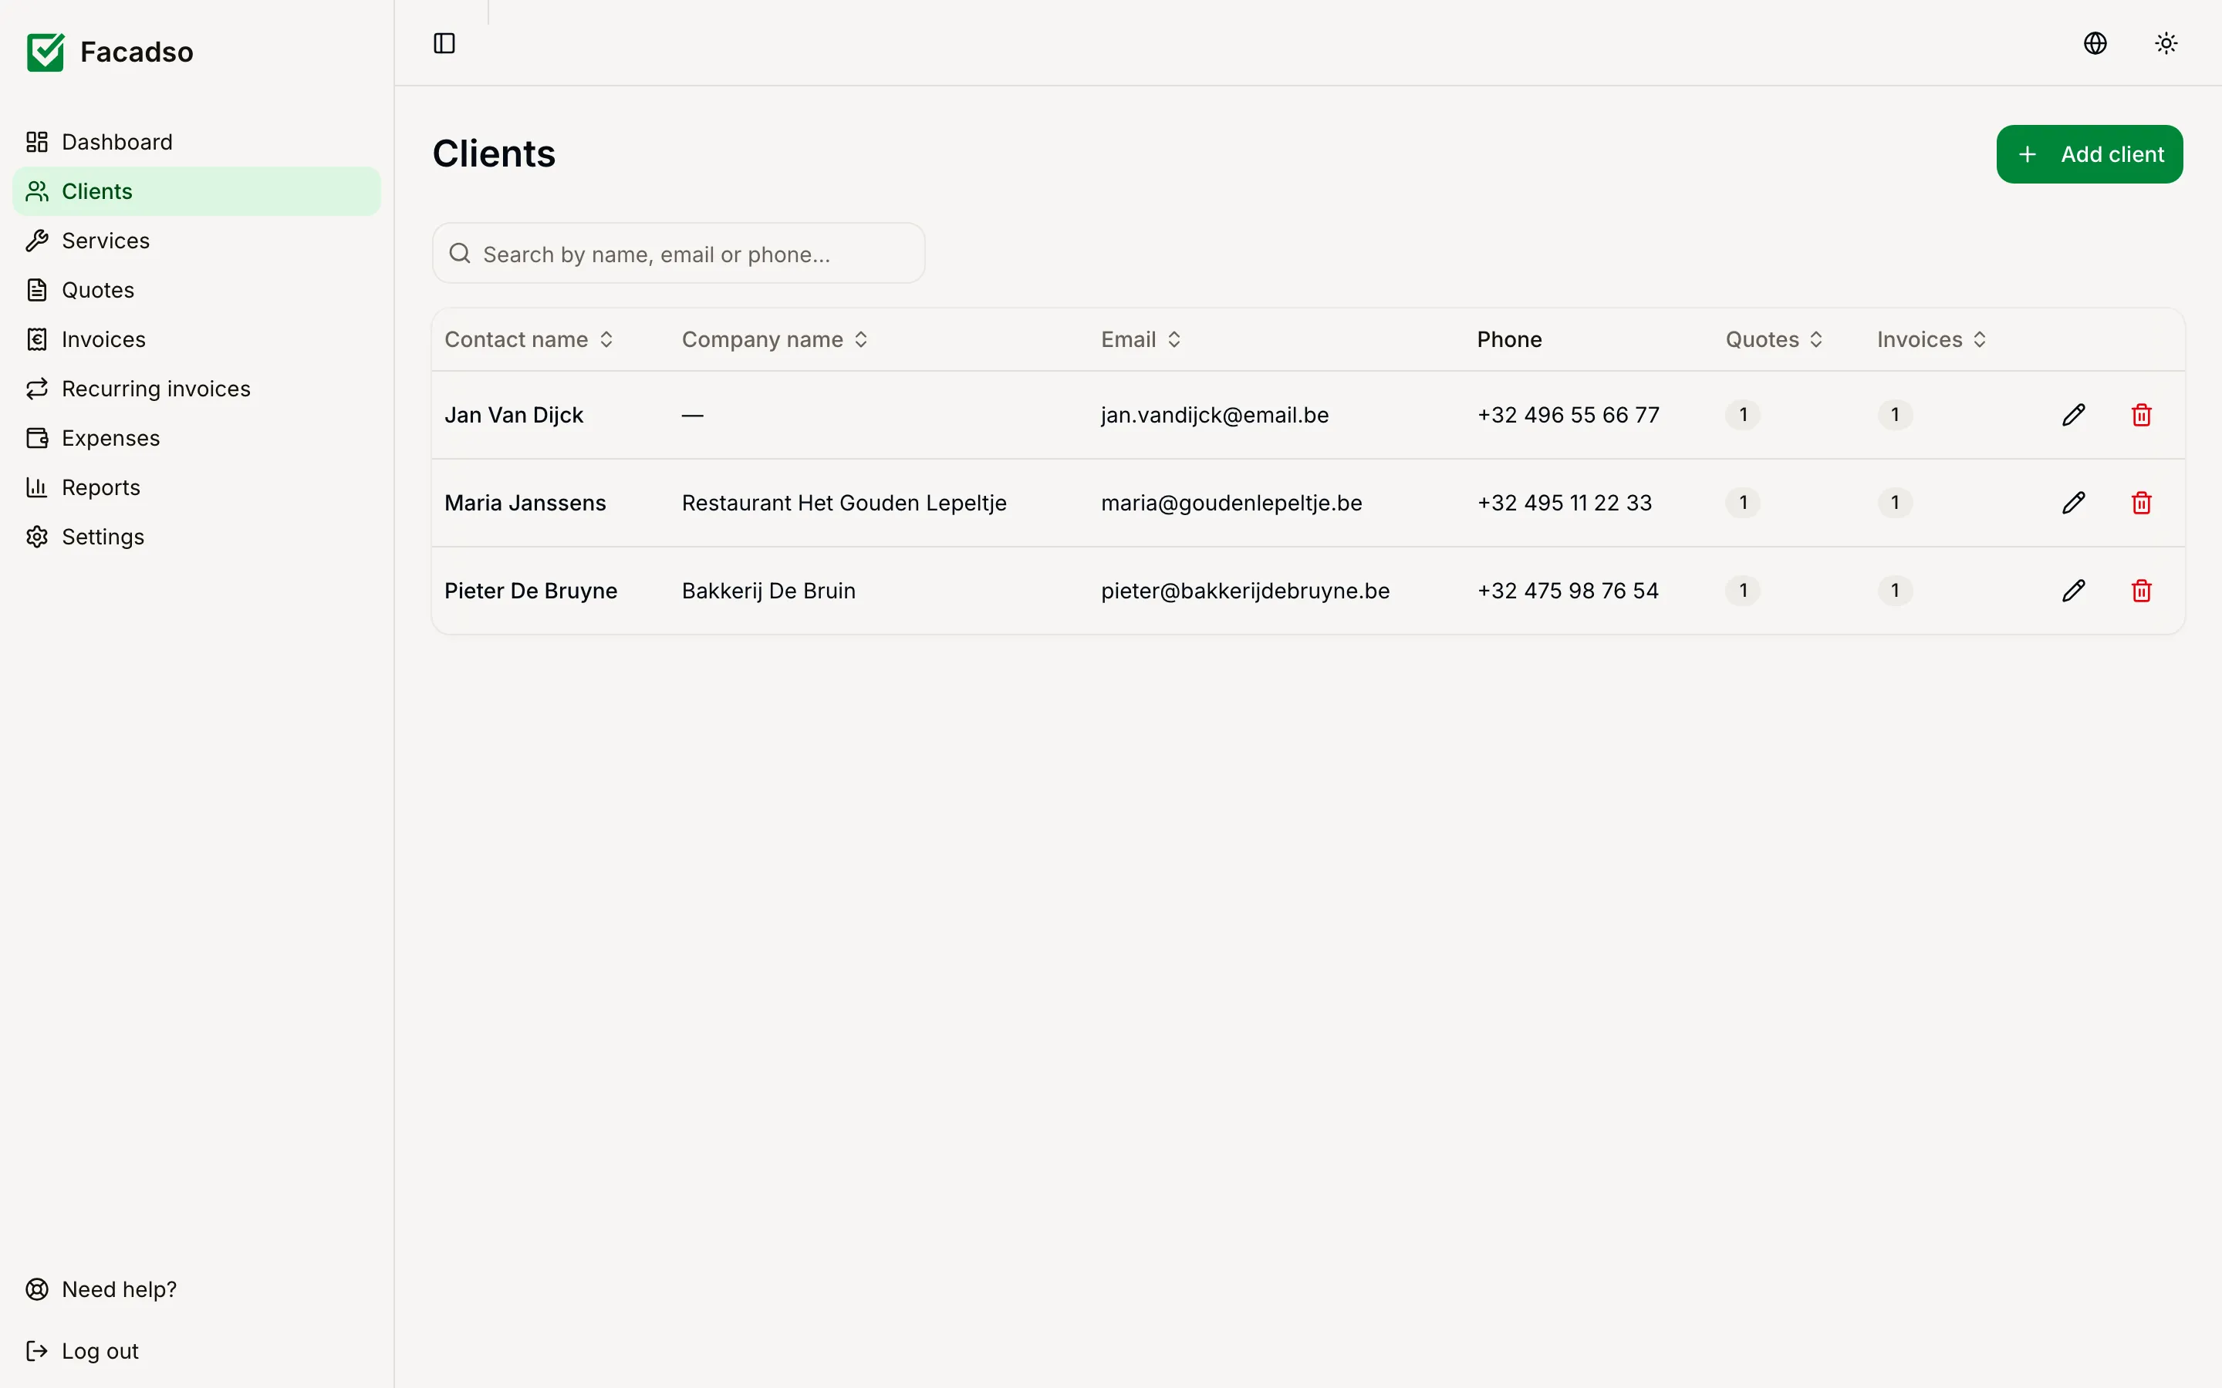Viewport: 2222px width, 1388px height.
Task: Click Jan Van Dijck invoices count badge
Action: [x=1895, y=415]
